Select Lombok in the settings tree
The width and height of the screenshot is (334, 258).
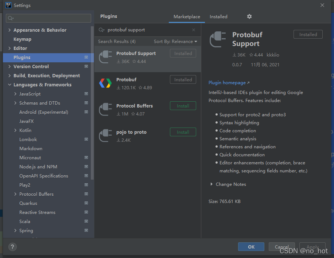tap(28, 140)
